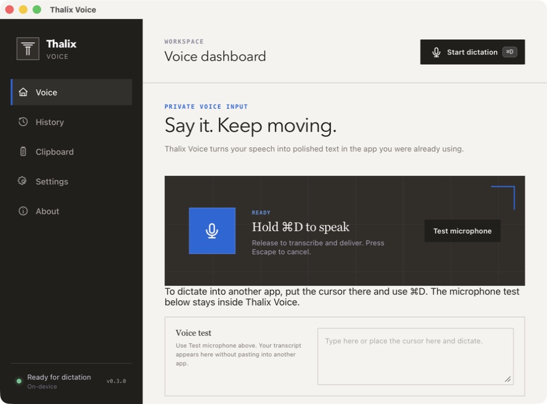Minimize the window with the yellow button
547x404 pixels.
coord(23,10)
